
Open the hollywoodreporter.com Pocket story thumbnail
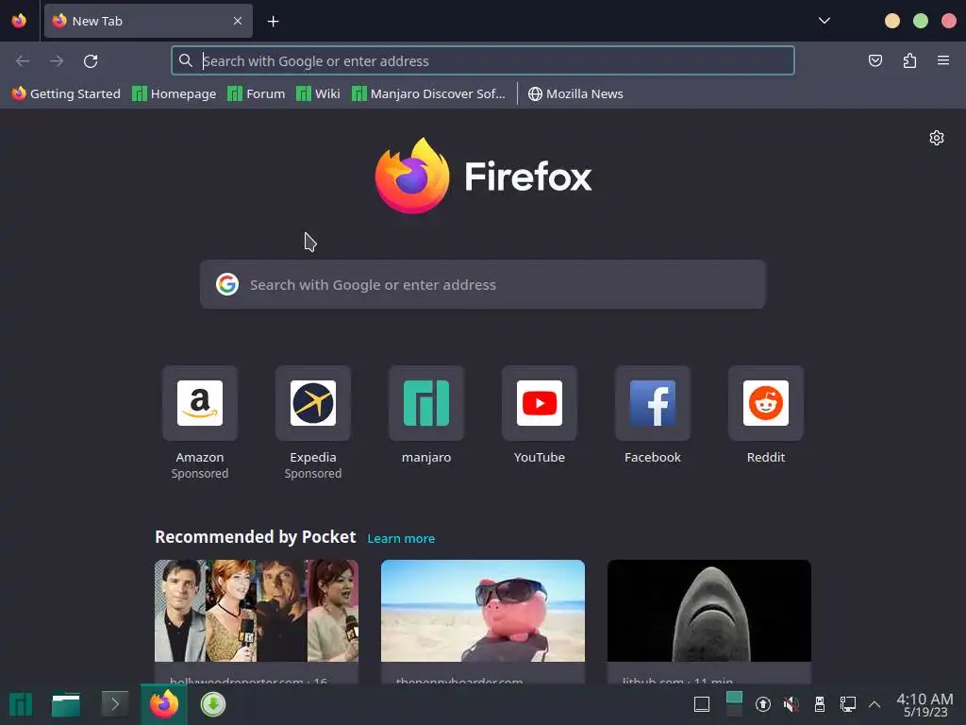click(x=257, y=611)
